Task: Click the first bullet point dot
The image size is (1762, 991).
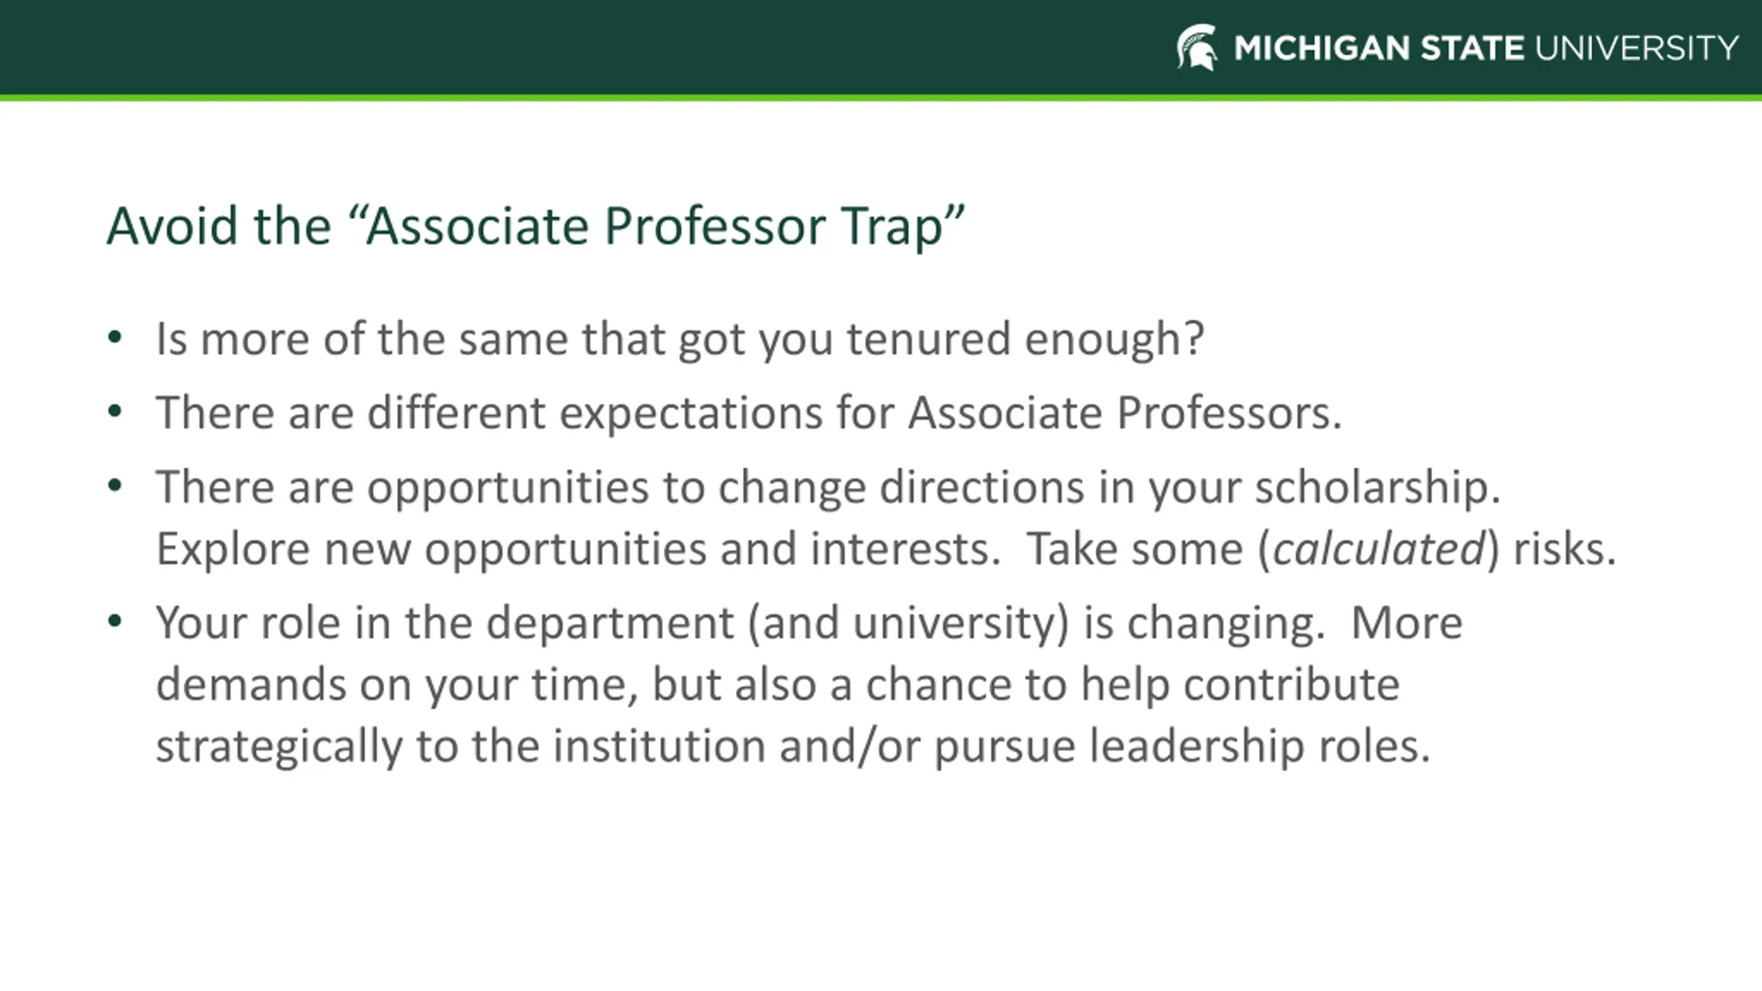Action: pos(115,338)
